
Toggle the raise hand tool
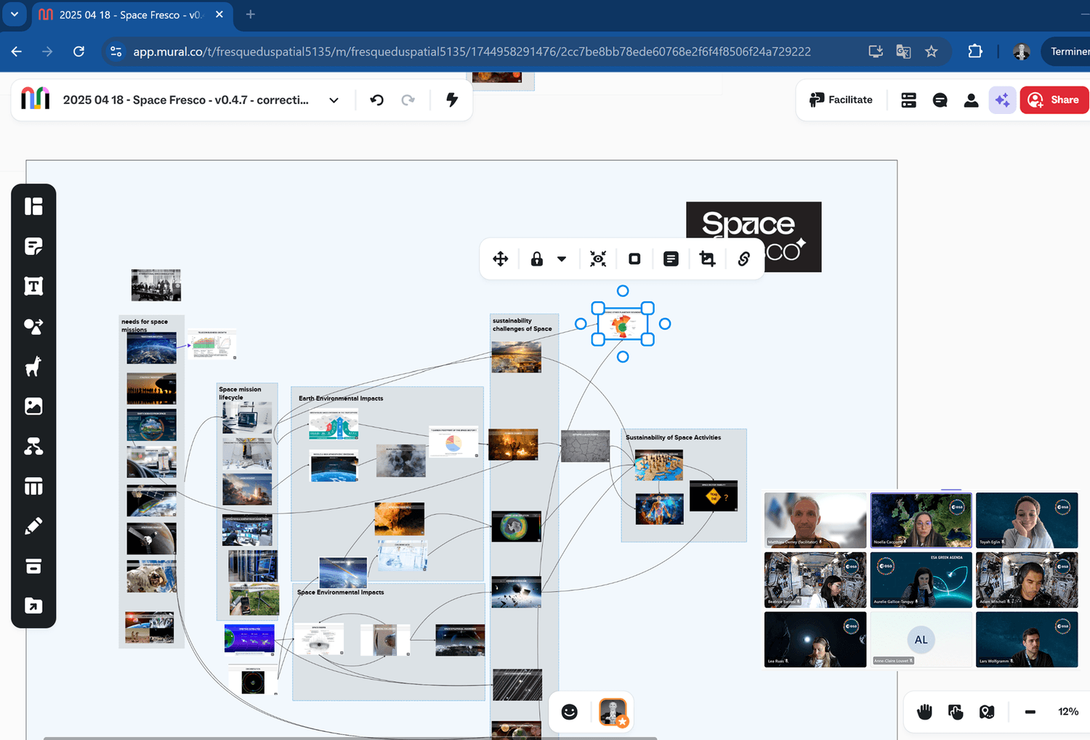click(924, 712)
